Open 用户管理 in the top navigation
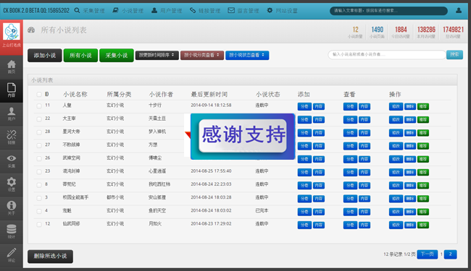This screenshot has height=271, width=471. coord(167,11)
